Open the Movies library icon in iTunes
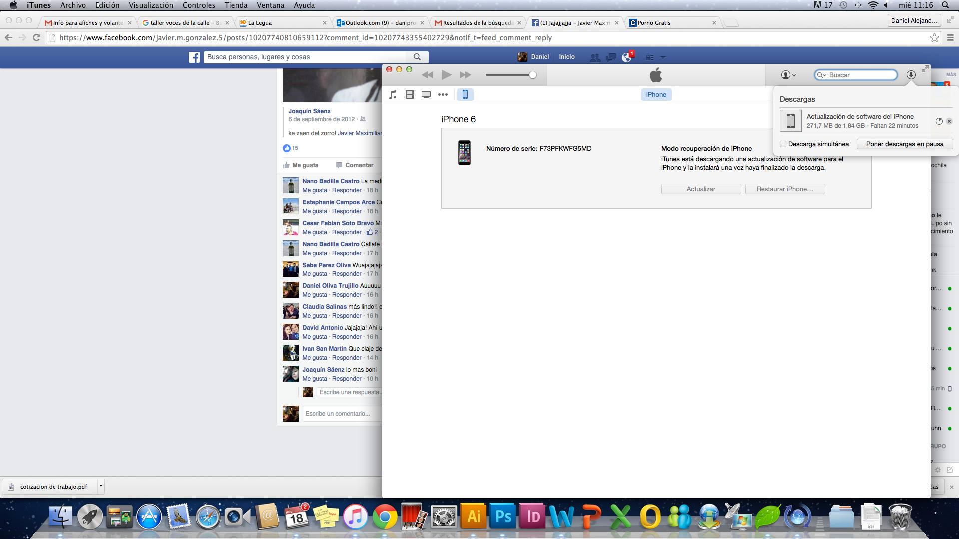Viewport: 959px width, 539px height. point(410,94)
